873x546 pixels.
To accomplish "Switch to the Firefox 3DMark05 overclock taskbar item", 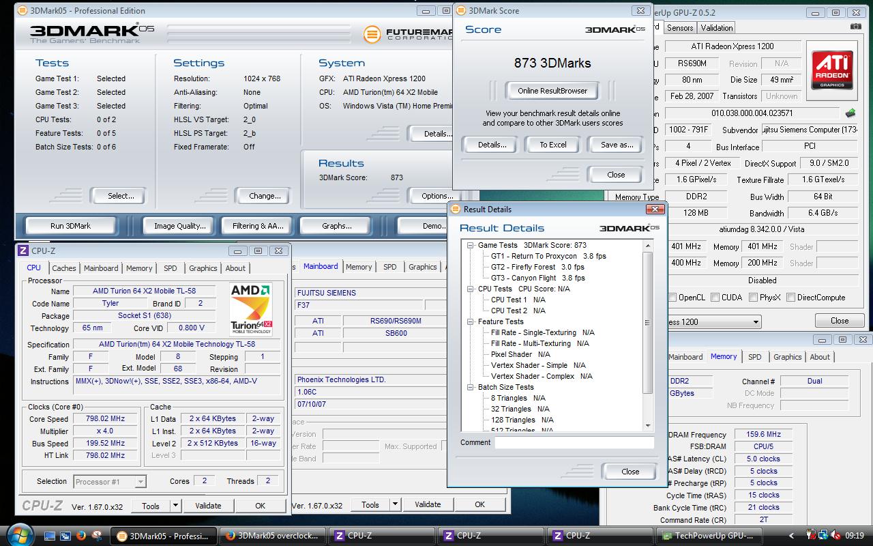I will pos(272,536).
